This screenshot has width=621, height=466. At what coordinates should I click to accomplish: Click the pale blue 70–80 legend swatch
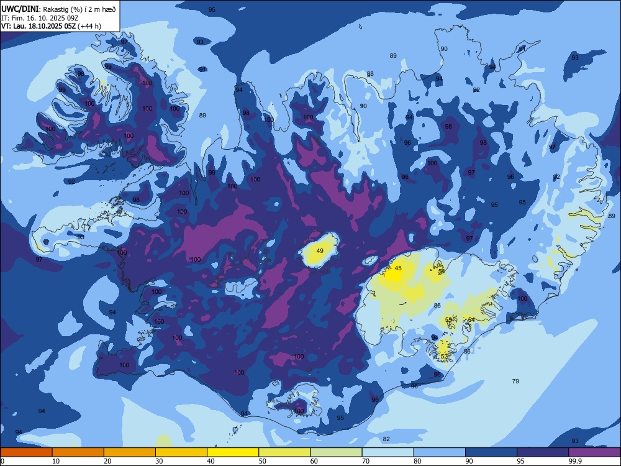pyautogui.click(x=388, y=452)
